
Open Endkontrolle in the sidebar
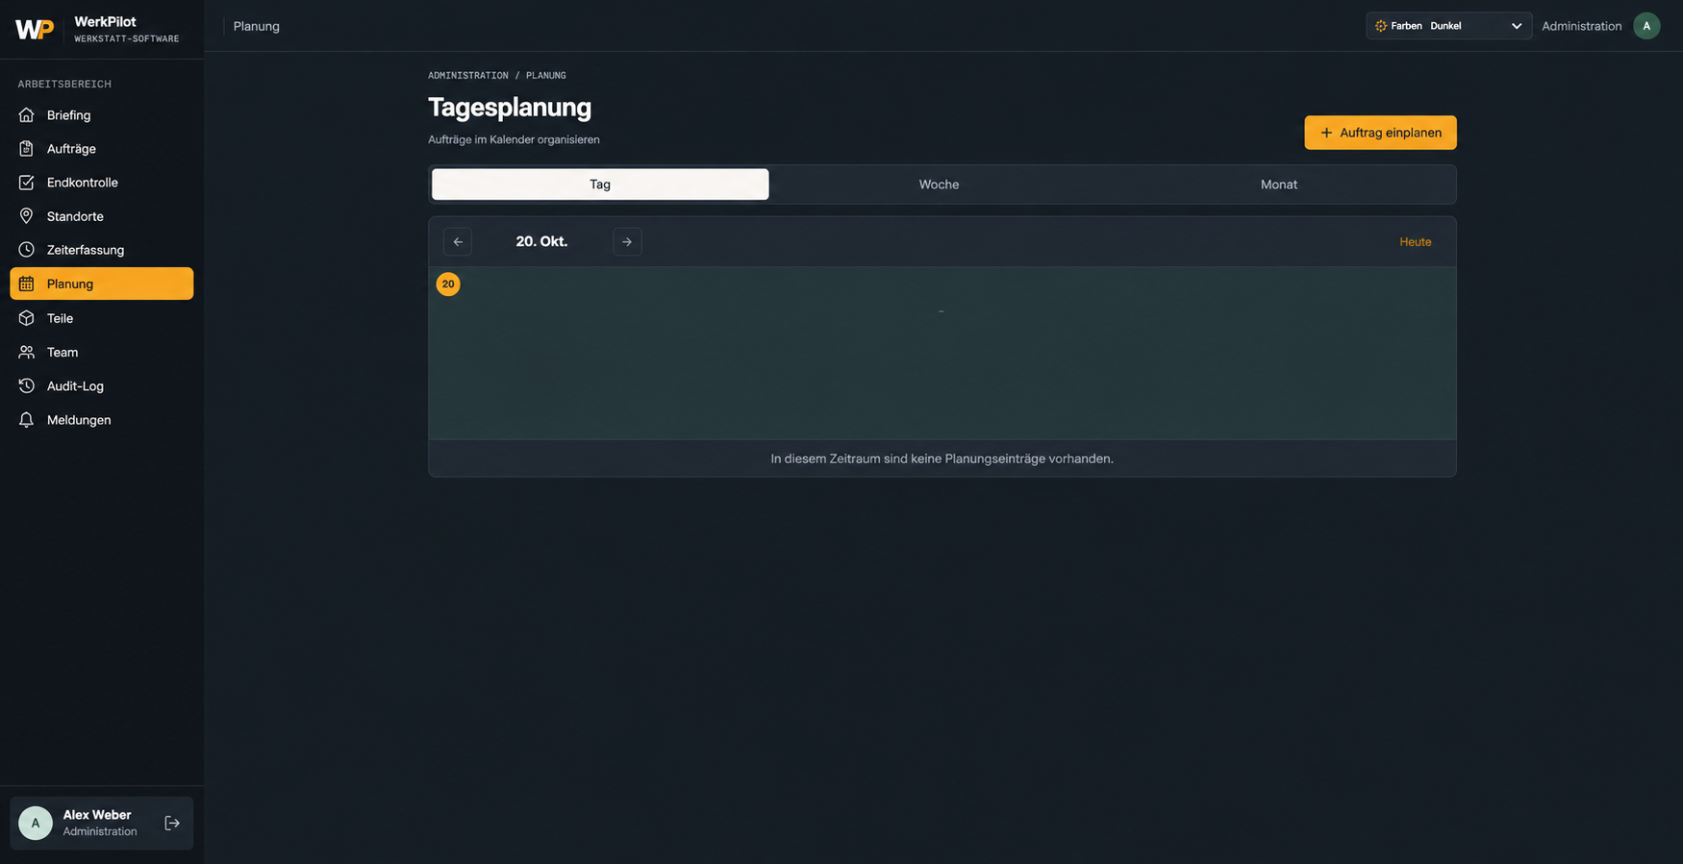click(101, 183)
